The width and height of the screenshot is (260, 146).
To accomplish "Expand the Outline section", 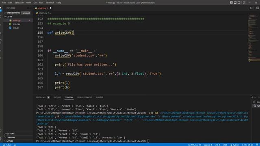I will pyautogui.click(x=11, y=133).
